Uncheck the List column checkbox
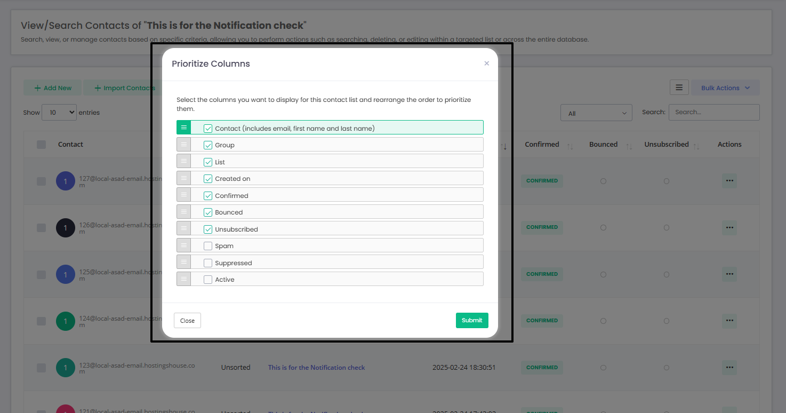This screenshot has width=786, height=413. click(208, 162)
